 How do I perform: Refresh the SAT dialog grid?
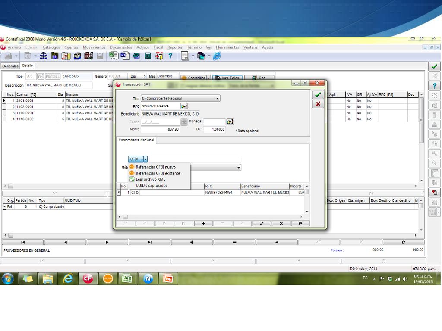(300, 224)
